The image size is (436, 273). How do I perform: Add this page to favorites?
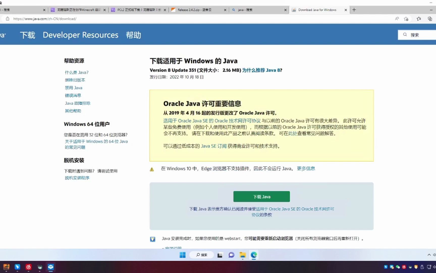coord(406,19)
